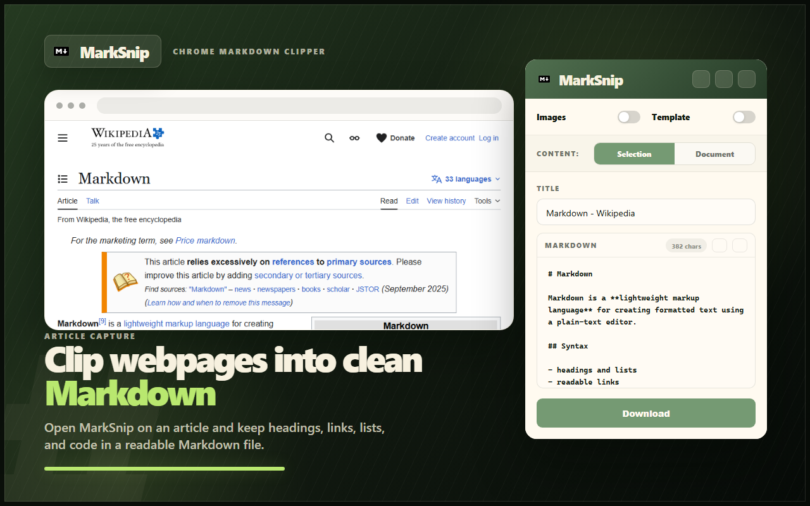The image size is (810, 506).
Task: Open the appearance glasses icon on Wikipedia
Action: [354, 138]
